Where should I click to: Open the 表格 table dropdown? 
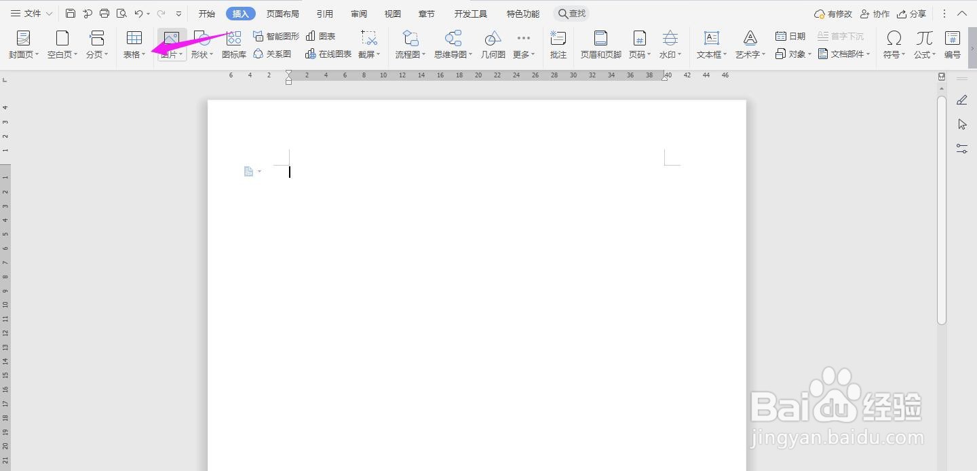pos(134,45)
